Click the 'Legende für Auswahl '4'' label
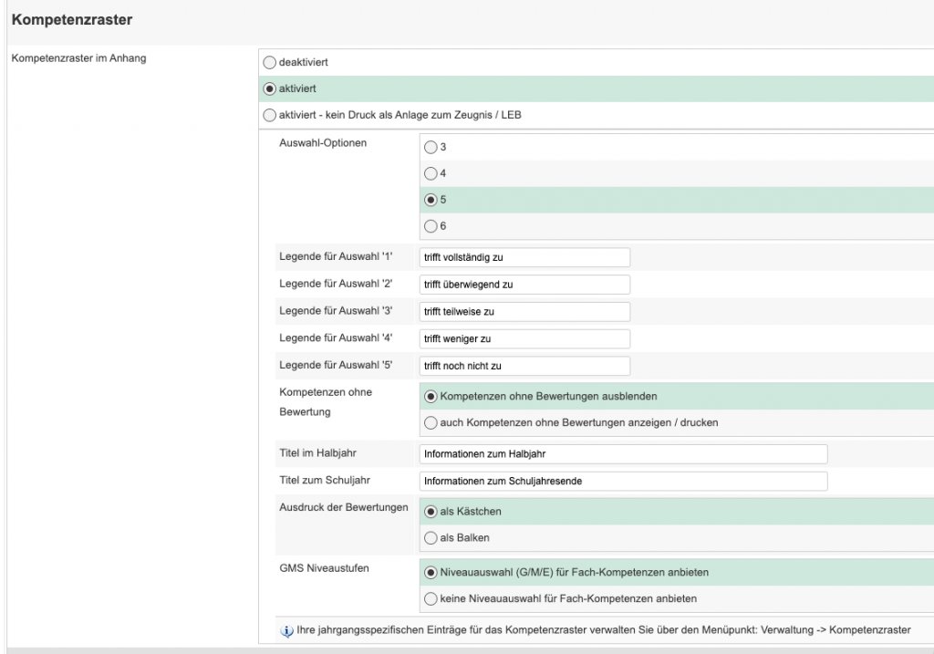 point(336,337)
